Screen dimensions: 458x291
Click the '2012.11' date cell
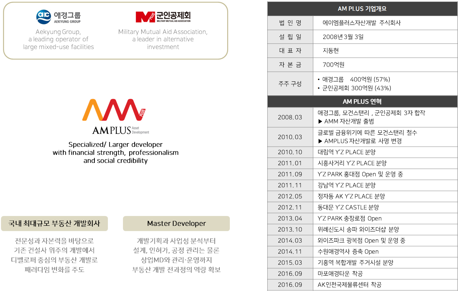point(290,207)
